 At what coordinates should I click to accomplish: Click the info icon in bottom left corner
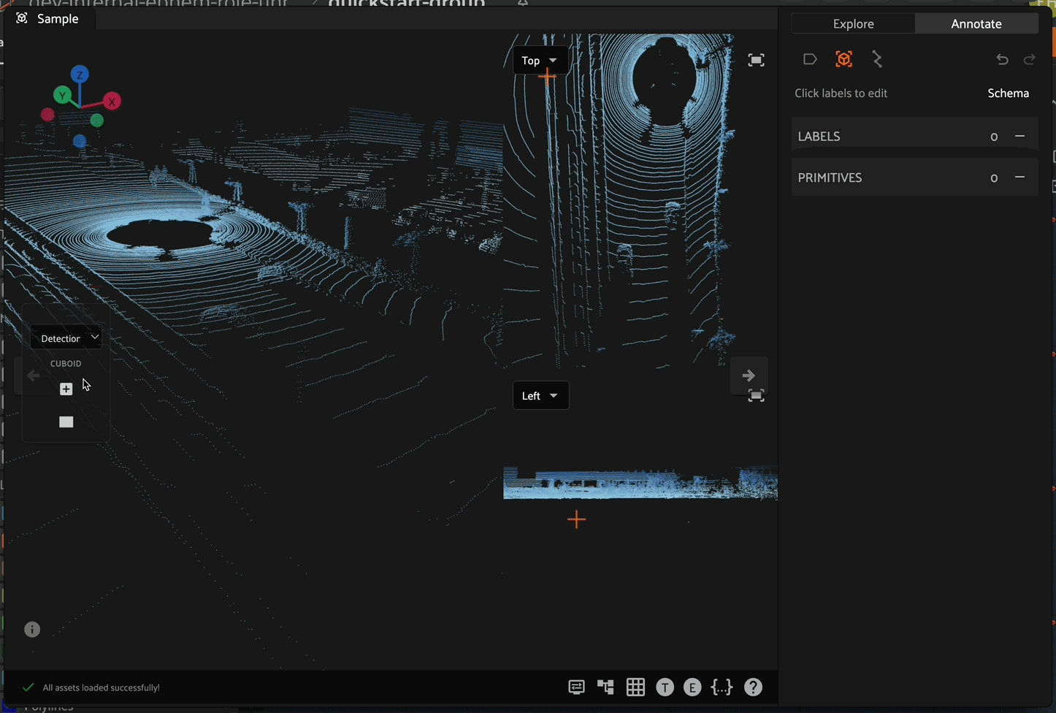tap(31, 629)
